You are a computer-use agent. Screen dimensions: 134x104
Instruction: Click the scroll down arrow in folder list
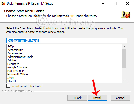tap(124, 81)
